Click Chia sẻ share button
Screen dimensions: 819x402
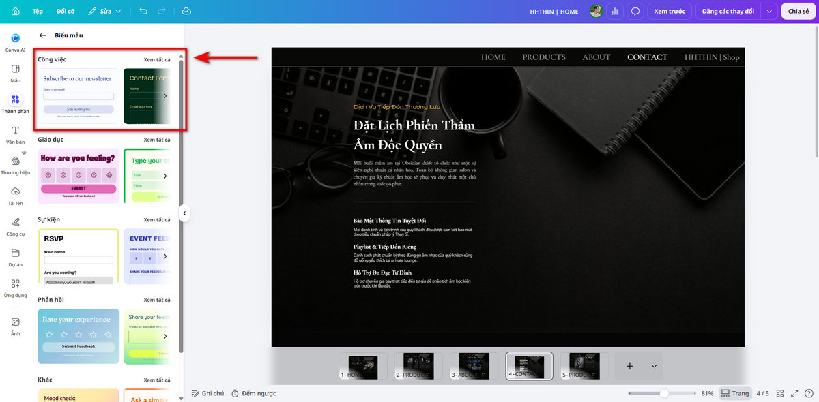pos(799,12)
